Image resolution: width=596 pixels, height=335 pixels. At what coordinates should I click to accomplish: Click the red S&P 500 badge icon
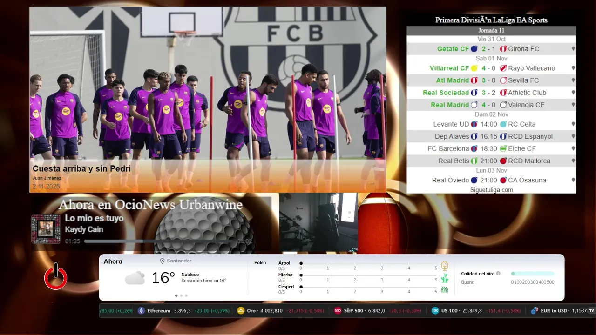point(338,311)
